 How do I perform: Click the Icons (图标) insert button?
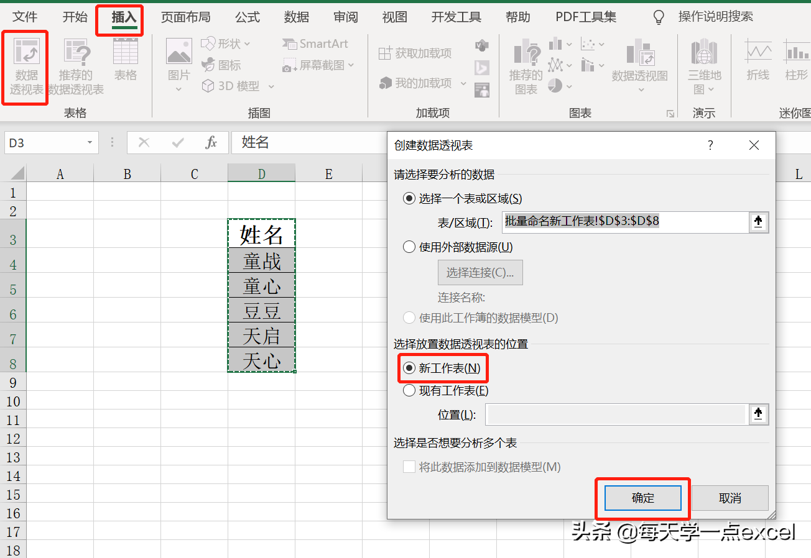[x=221, y=65]
